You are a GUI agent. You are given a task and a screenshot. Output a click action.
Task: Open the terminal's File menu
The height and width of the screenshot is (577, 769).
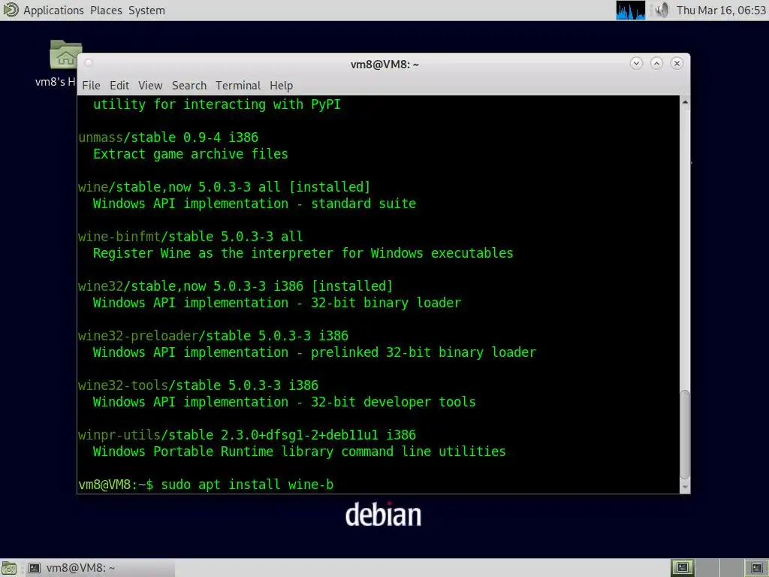tap(91, 86)
